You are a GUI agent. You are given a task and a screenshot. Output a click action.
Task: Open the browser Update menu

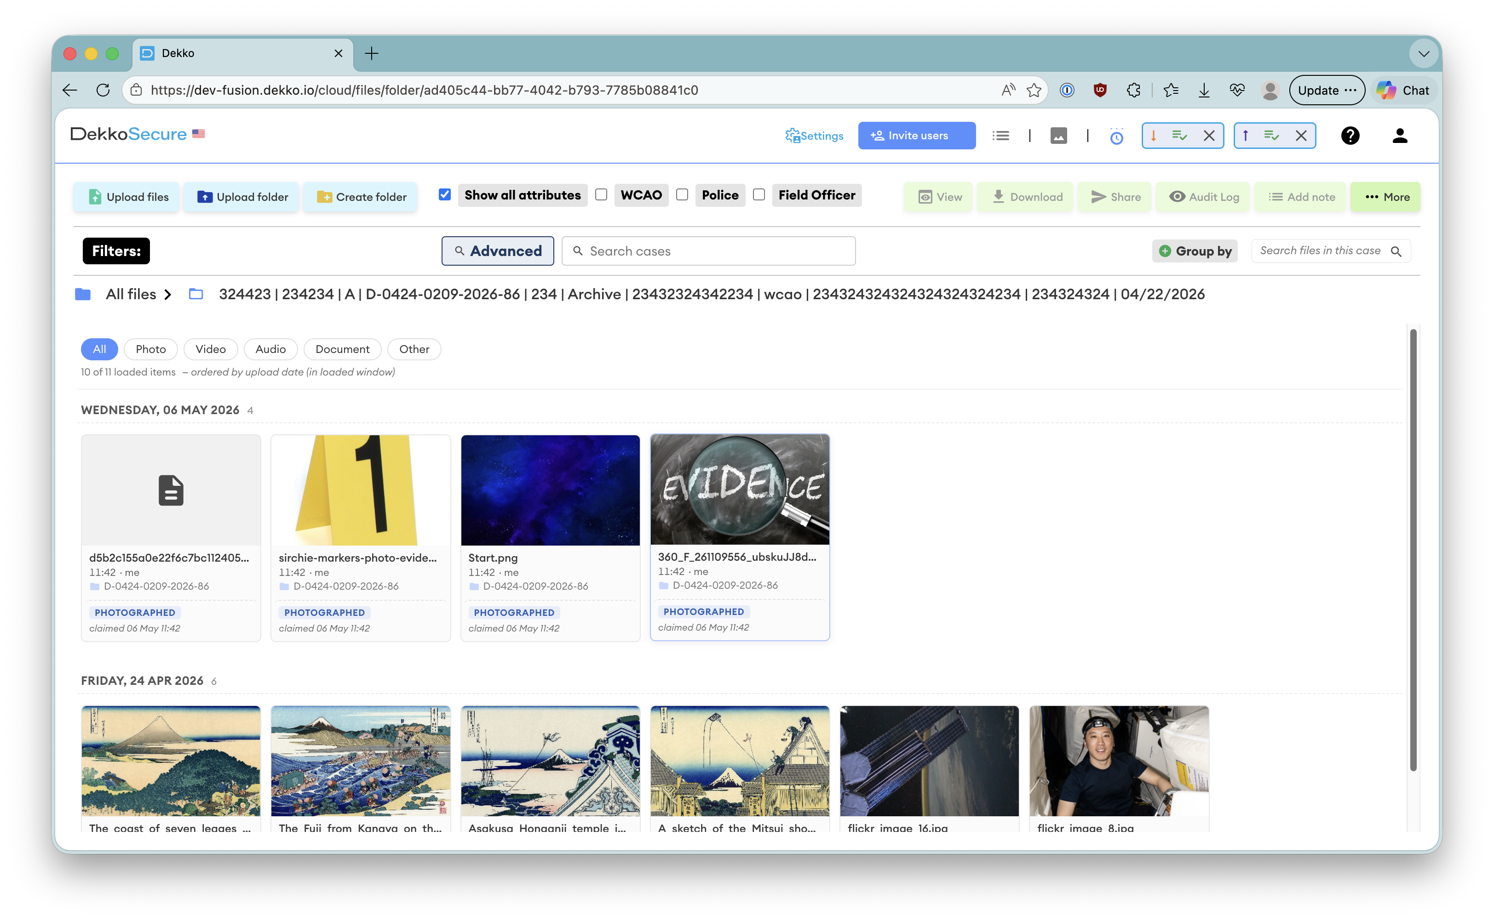[1327, 90]
